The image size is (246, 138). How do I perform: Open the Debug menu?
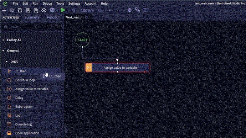point(47,4)
